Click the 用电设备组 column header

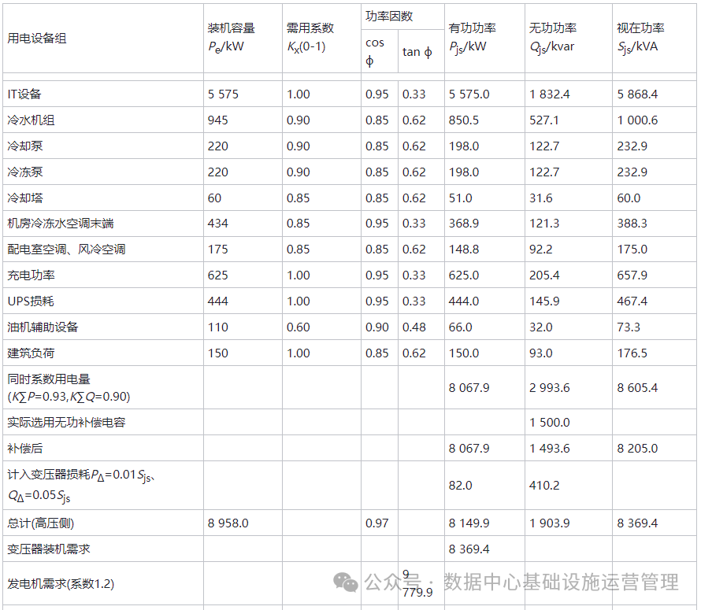tap(37, 38)
